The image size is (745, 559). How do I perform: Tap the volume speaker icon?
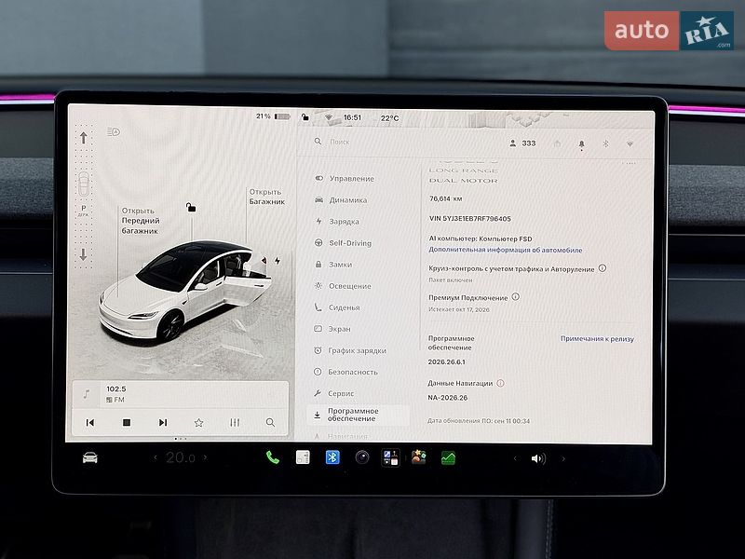[538, 458]
